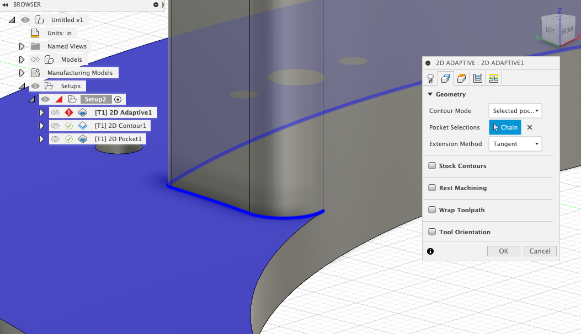This screenshot has width=581, height=334.
Task: Clear the Chain pocket selection with the X
Action: (x=529, y=127)
